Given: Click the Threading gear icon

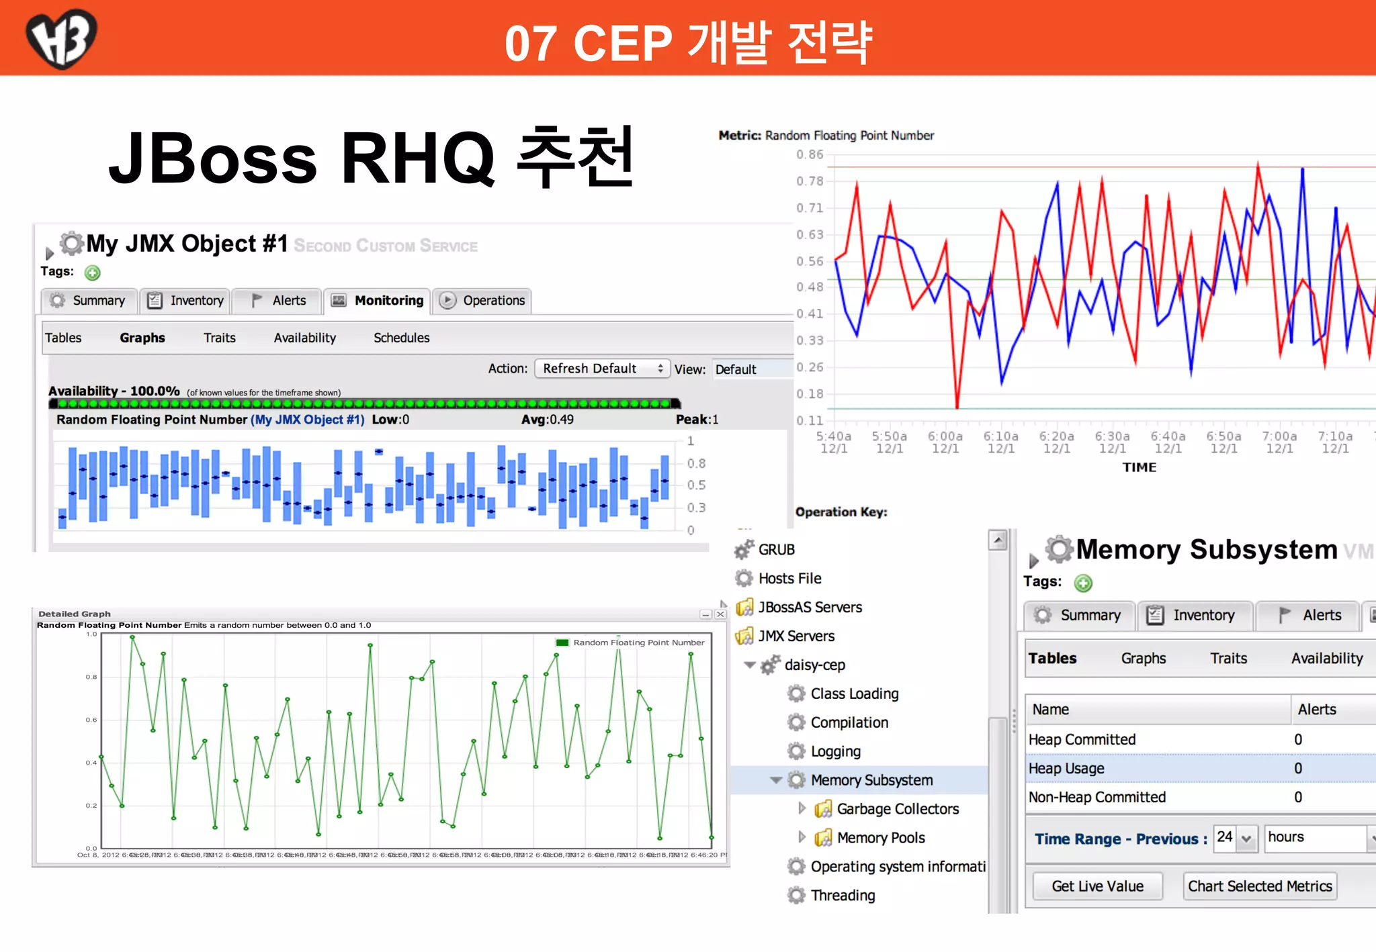Looking at the screenshot, I should [796, 896].
